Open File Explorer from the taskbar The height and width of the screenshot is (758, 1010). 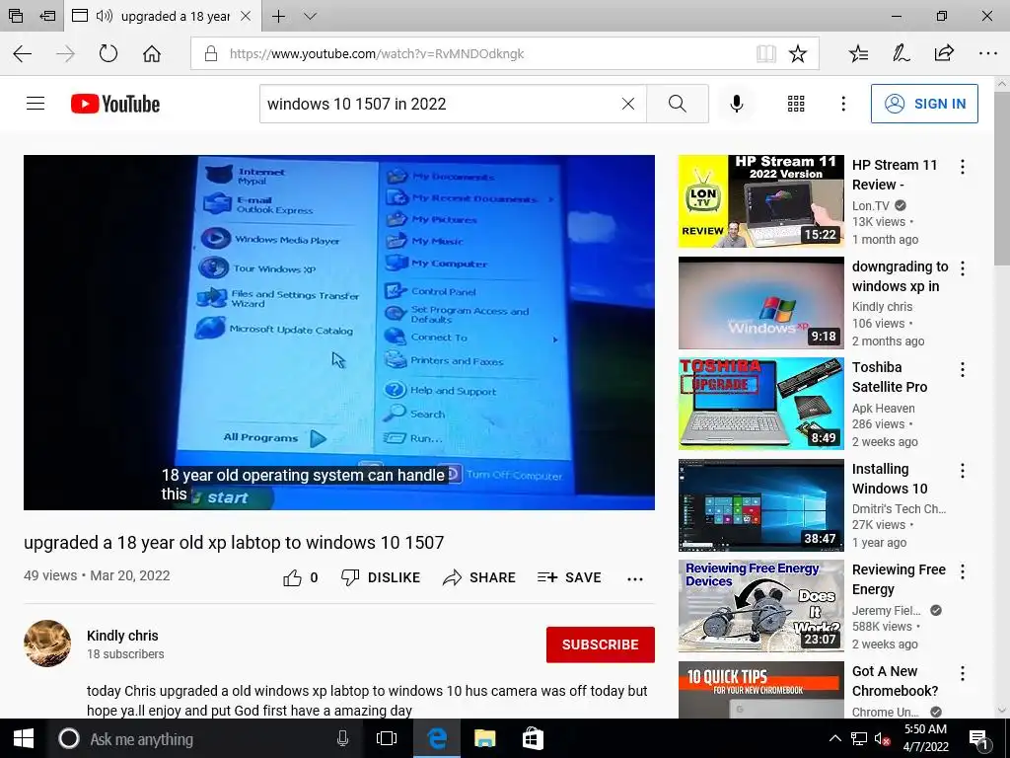[484, 738]
